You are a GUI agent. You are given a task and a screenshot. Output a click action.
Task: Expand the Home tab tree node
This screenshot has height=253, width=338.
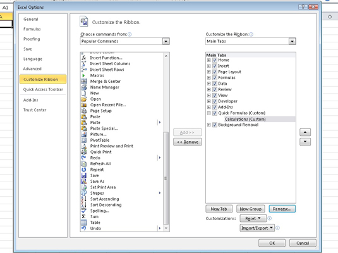pyautogui.click(x=208, y=60)
